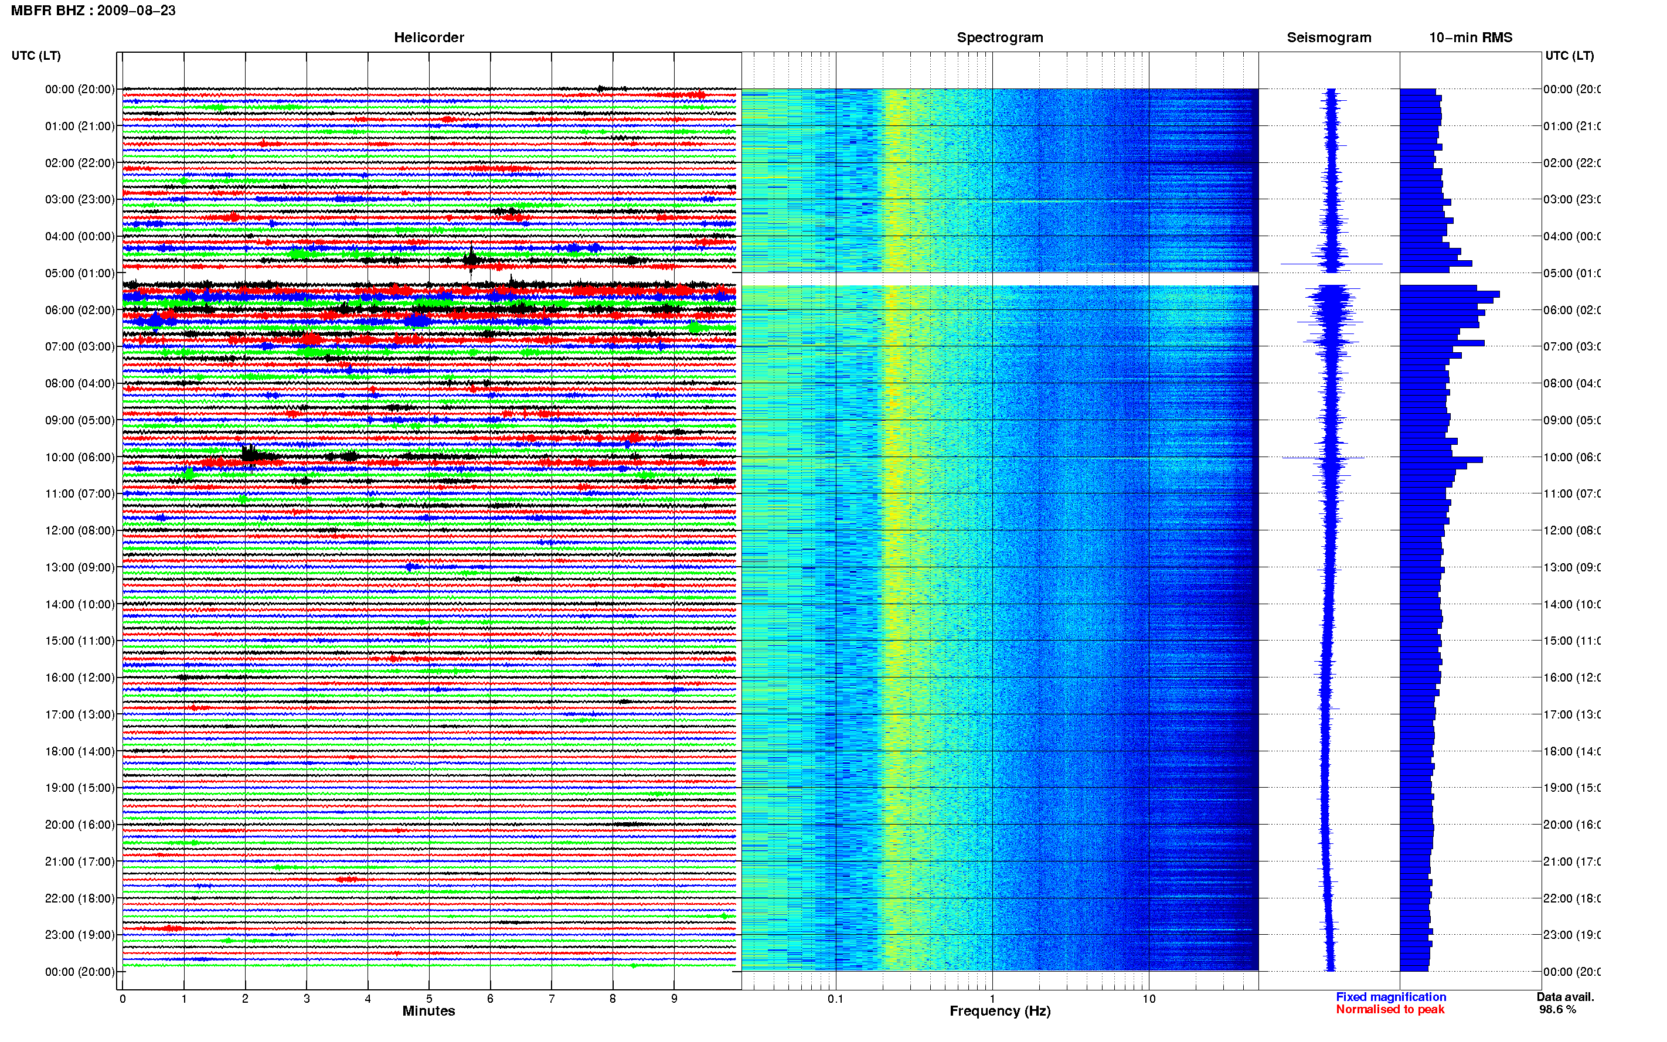Click left time label '07:00 (03:00)'
The width and height of the screenshot is (1667, 1042).
pos(80,346)
